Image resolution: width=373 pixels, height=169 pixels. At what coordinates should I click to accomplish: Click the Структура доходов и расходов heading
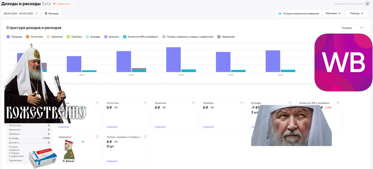[x=34, y=28]
